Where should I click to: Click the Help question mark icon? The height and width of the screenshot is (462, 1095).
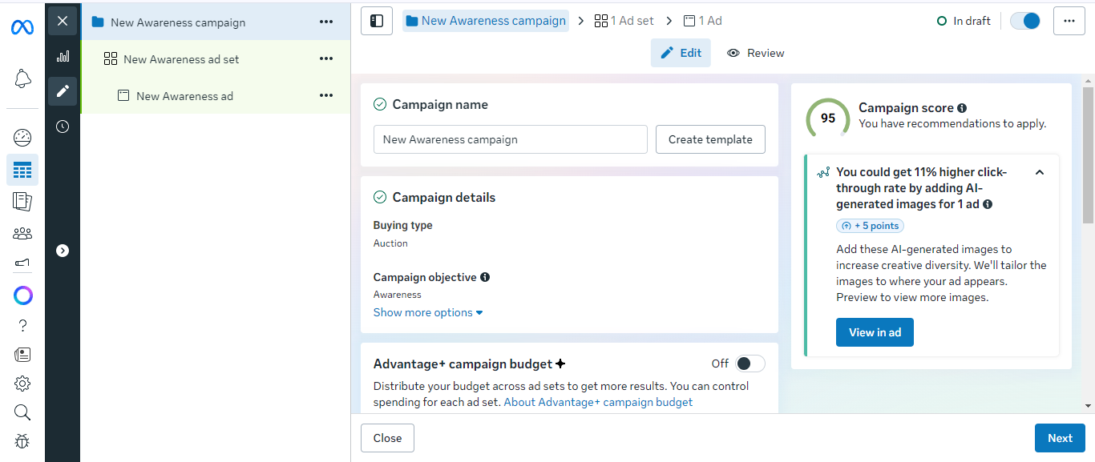(22, 325)
